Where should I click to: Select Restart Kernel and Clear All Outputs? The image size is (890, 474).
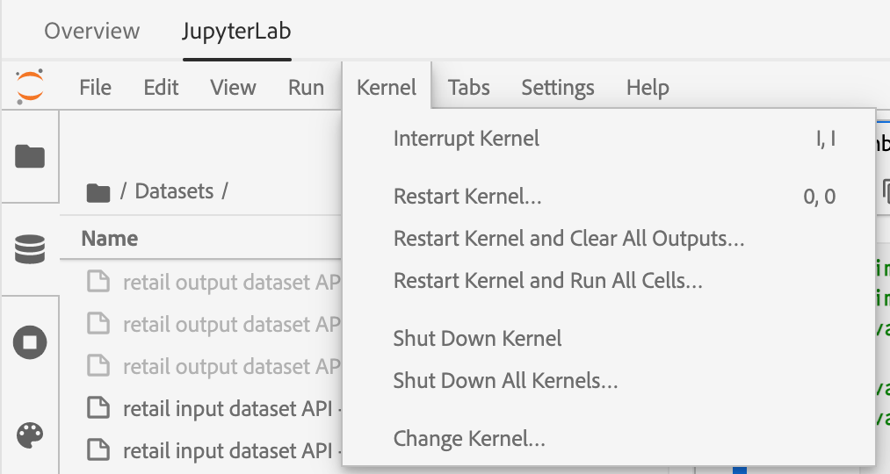568,239
